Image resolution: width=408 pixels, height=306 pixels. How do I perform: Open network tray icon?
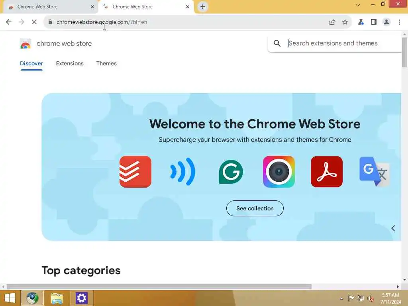pos(361,298)
